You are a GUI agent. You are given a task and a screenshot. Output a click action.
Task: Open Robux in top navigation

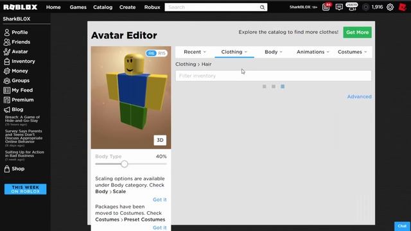pyautogui.click(x=152, y=7)
